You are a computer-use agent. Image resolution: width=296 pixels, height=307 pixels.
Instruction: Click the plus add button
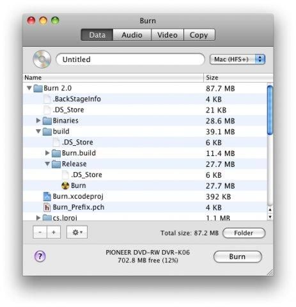[x=54, y=232]
